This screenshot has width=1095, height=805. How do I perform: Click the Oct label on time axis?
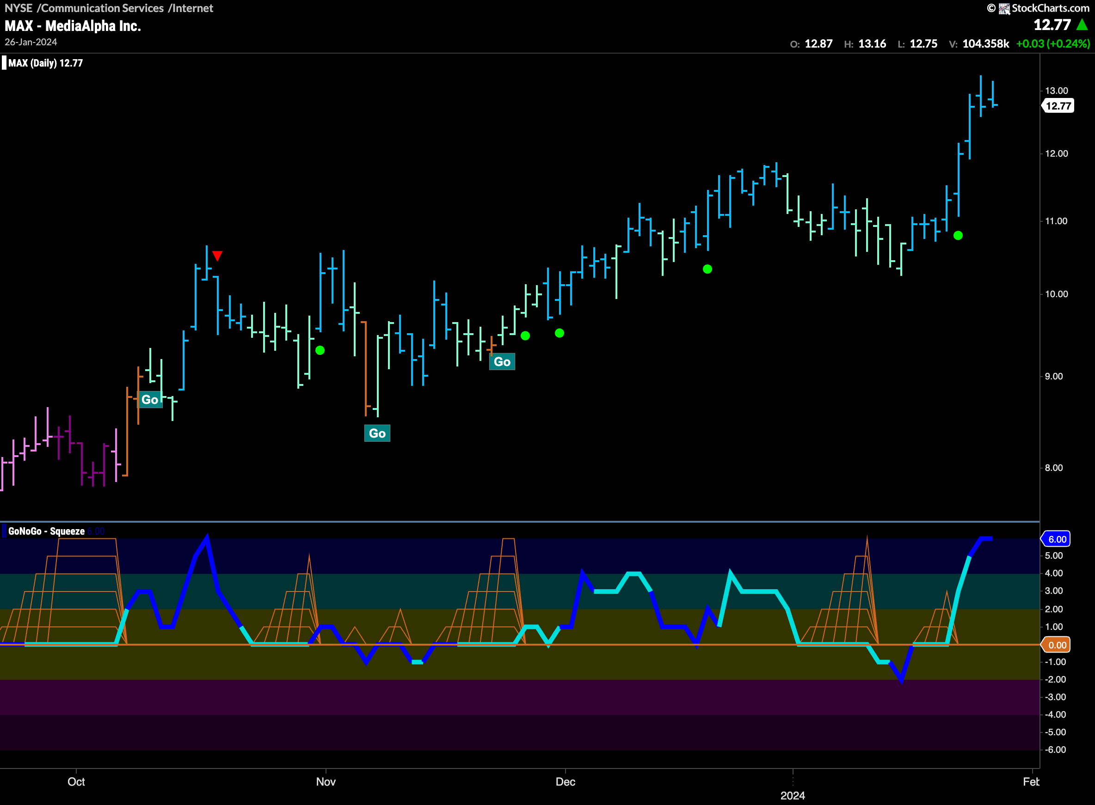pos(76,781)
